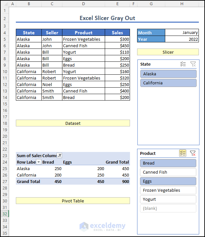Clear filter in the State slicer
The width and height of the screenshot is (205, 237).
(193, 64)
